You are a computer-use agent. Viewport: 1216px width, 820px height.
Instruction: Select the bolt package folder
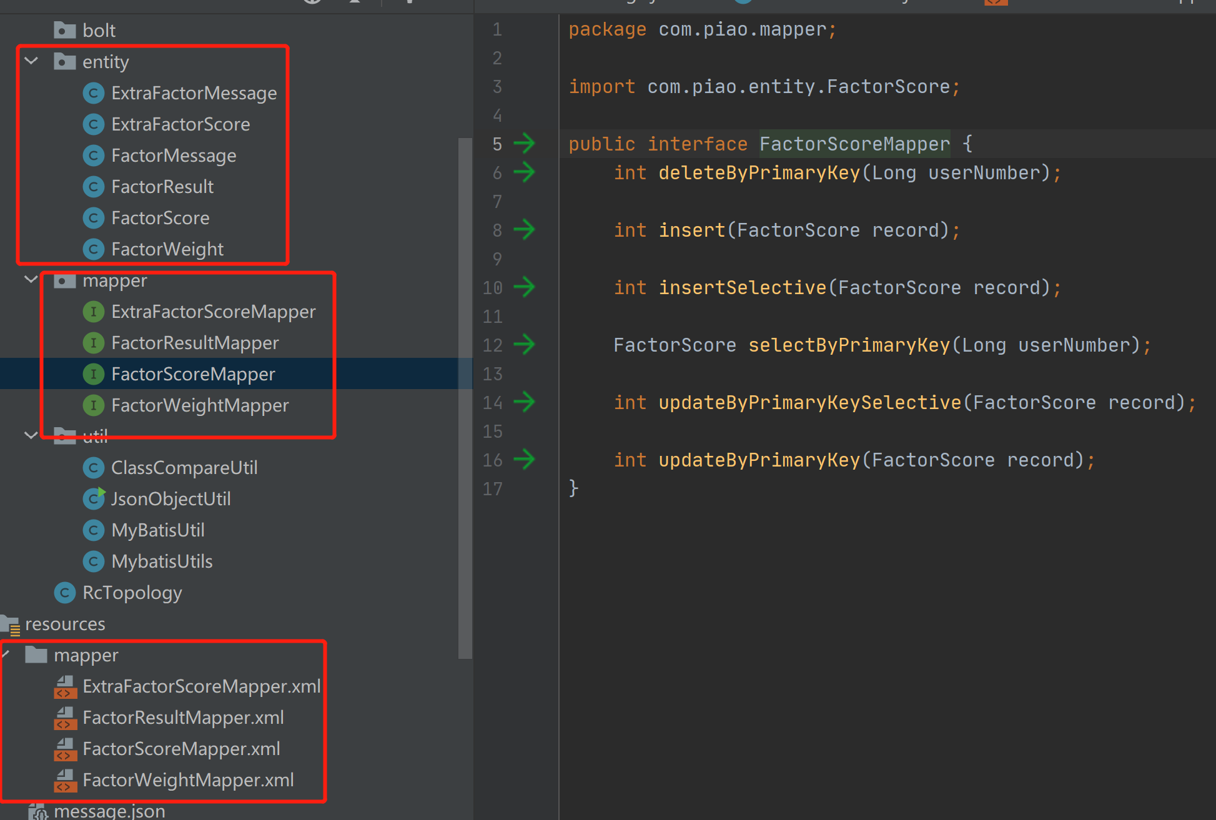click(99, 31)
